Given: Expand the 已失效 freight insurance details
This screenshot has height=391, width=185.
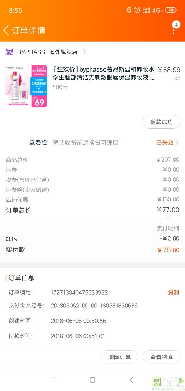Looking at the screenshot, I should (x=167, y=142).
